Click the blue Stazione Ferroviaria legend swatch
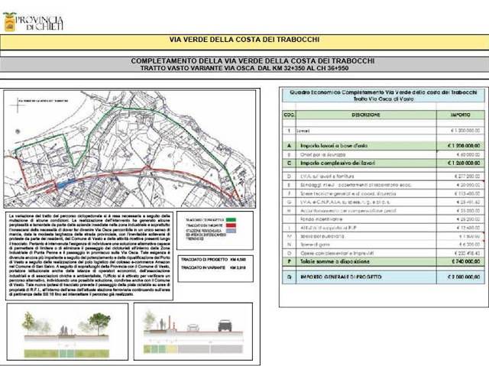 click(x=231, y=231)
